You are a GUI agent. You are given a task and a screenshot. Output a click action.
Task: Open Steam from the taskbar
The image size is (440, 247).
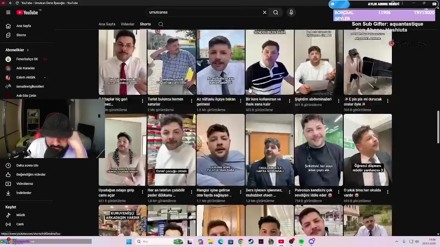tap(251, 242)
